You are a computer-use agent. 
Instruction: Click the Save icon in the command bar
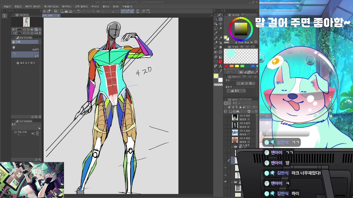[x=70, y=11]
